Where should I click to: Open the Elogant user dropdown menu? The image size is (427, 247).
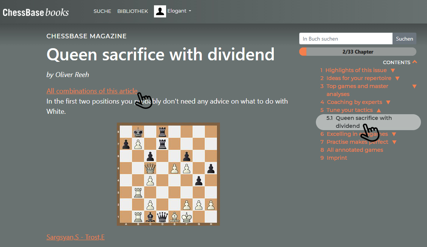click(179, 11)
